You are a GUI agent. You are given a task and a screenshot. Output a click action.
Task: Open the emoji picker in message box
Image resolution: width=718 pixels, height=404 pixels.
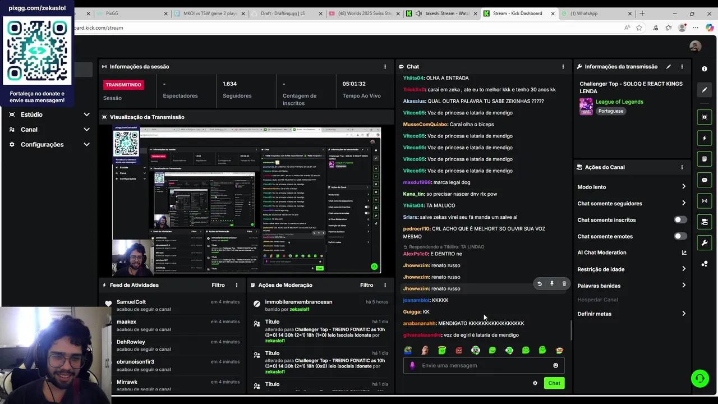click(x=555, y=365)
